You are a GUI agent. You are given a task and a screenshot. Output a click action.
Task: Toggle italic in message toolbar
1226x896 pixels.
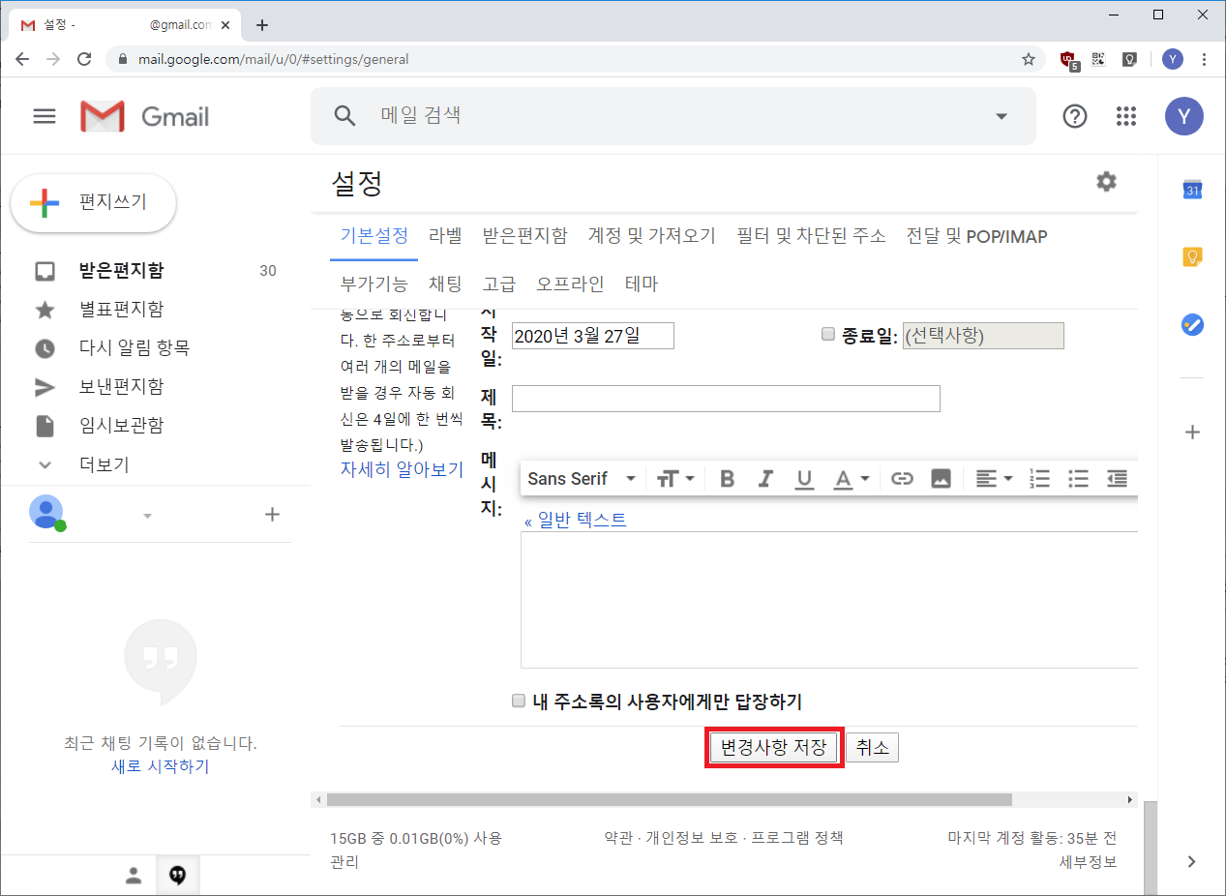(765, 478)
